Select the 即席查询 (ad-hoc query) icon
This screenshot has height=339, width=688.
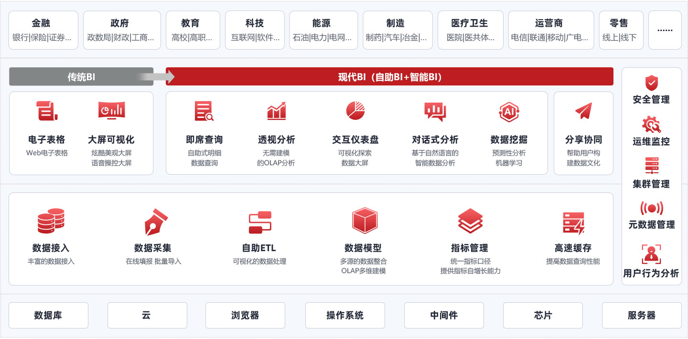tap(204, 111)
